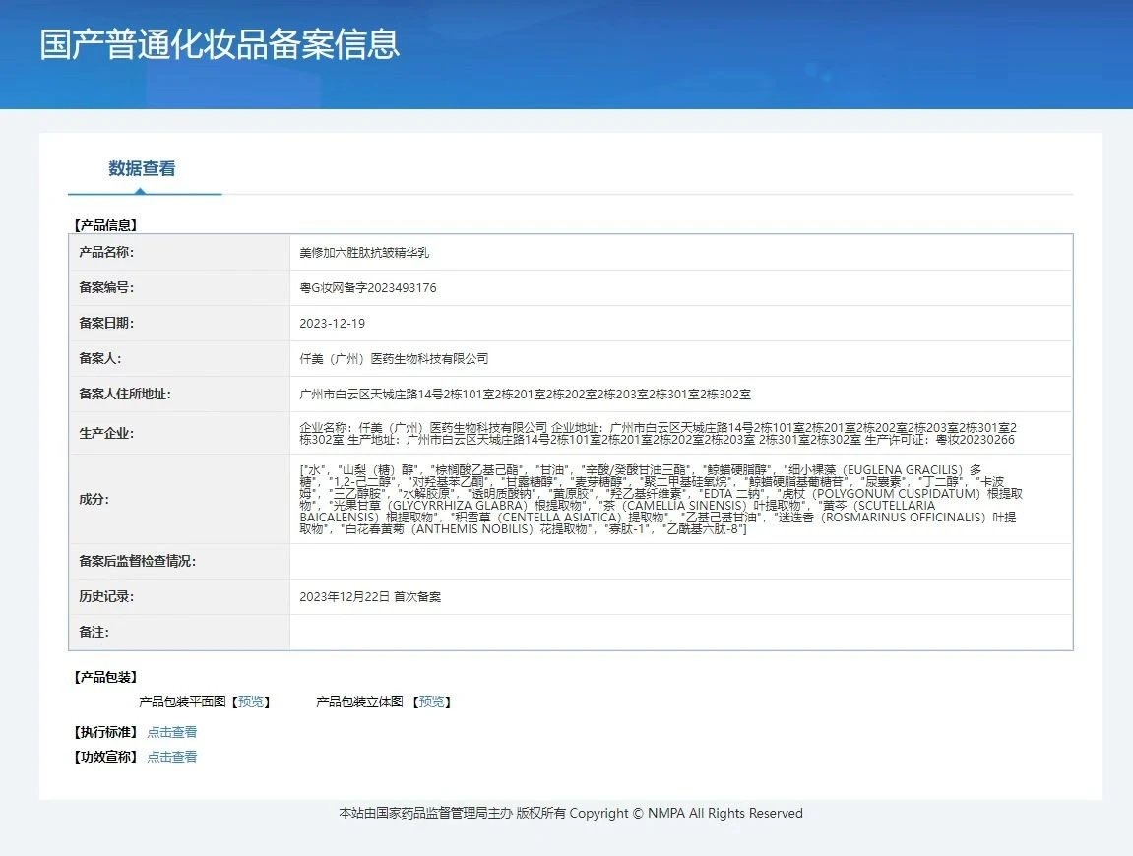Select the ingredients list text
Screen dimensions: 1133x856
coord(661,499)
